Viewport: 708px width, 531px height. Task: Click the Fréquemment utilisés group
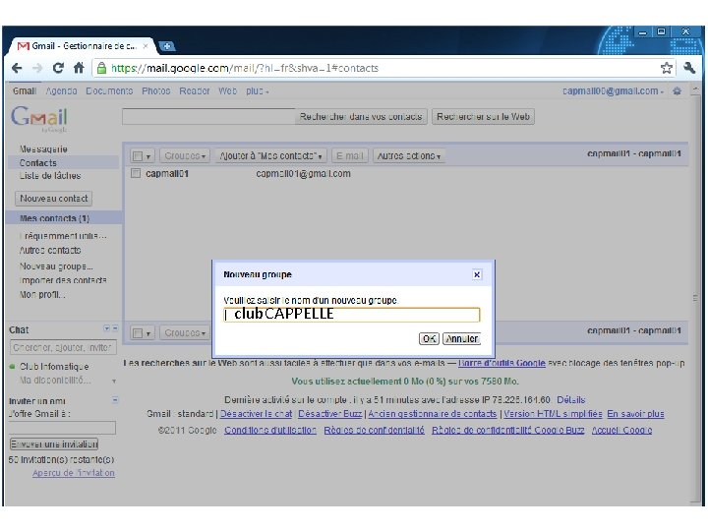[x=63, y=236]
